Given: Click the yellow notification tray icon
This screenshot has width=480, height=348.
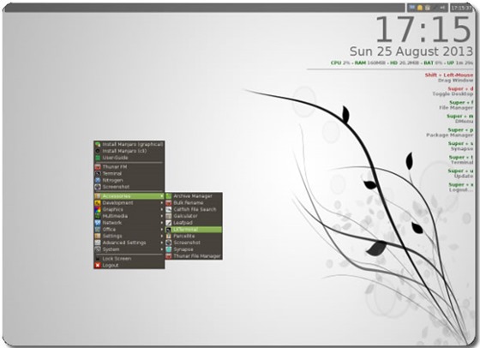Looking at the screenshot, I should pyautogui.click(x=420, y=8).
